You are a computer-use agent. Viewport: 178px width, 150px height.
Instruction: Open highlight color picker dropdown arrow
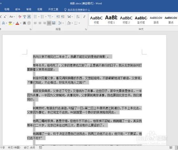tap(14, 23)
